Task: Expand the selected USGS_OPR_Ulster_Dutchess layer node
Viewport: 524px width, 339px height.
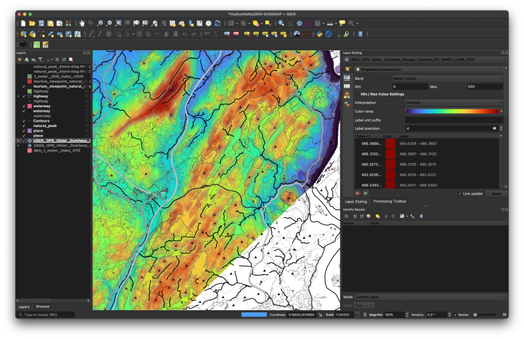Action: tap(18, 141)
